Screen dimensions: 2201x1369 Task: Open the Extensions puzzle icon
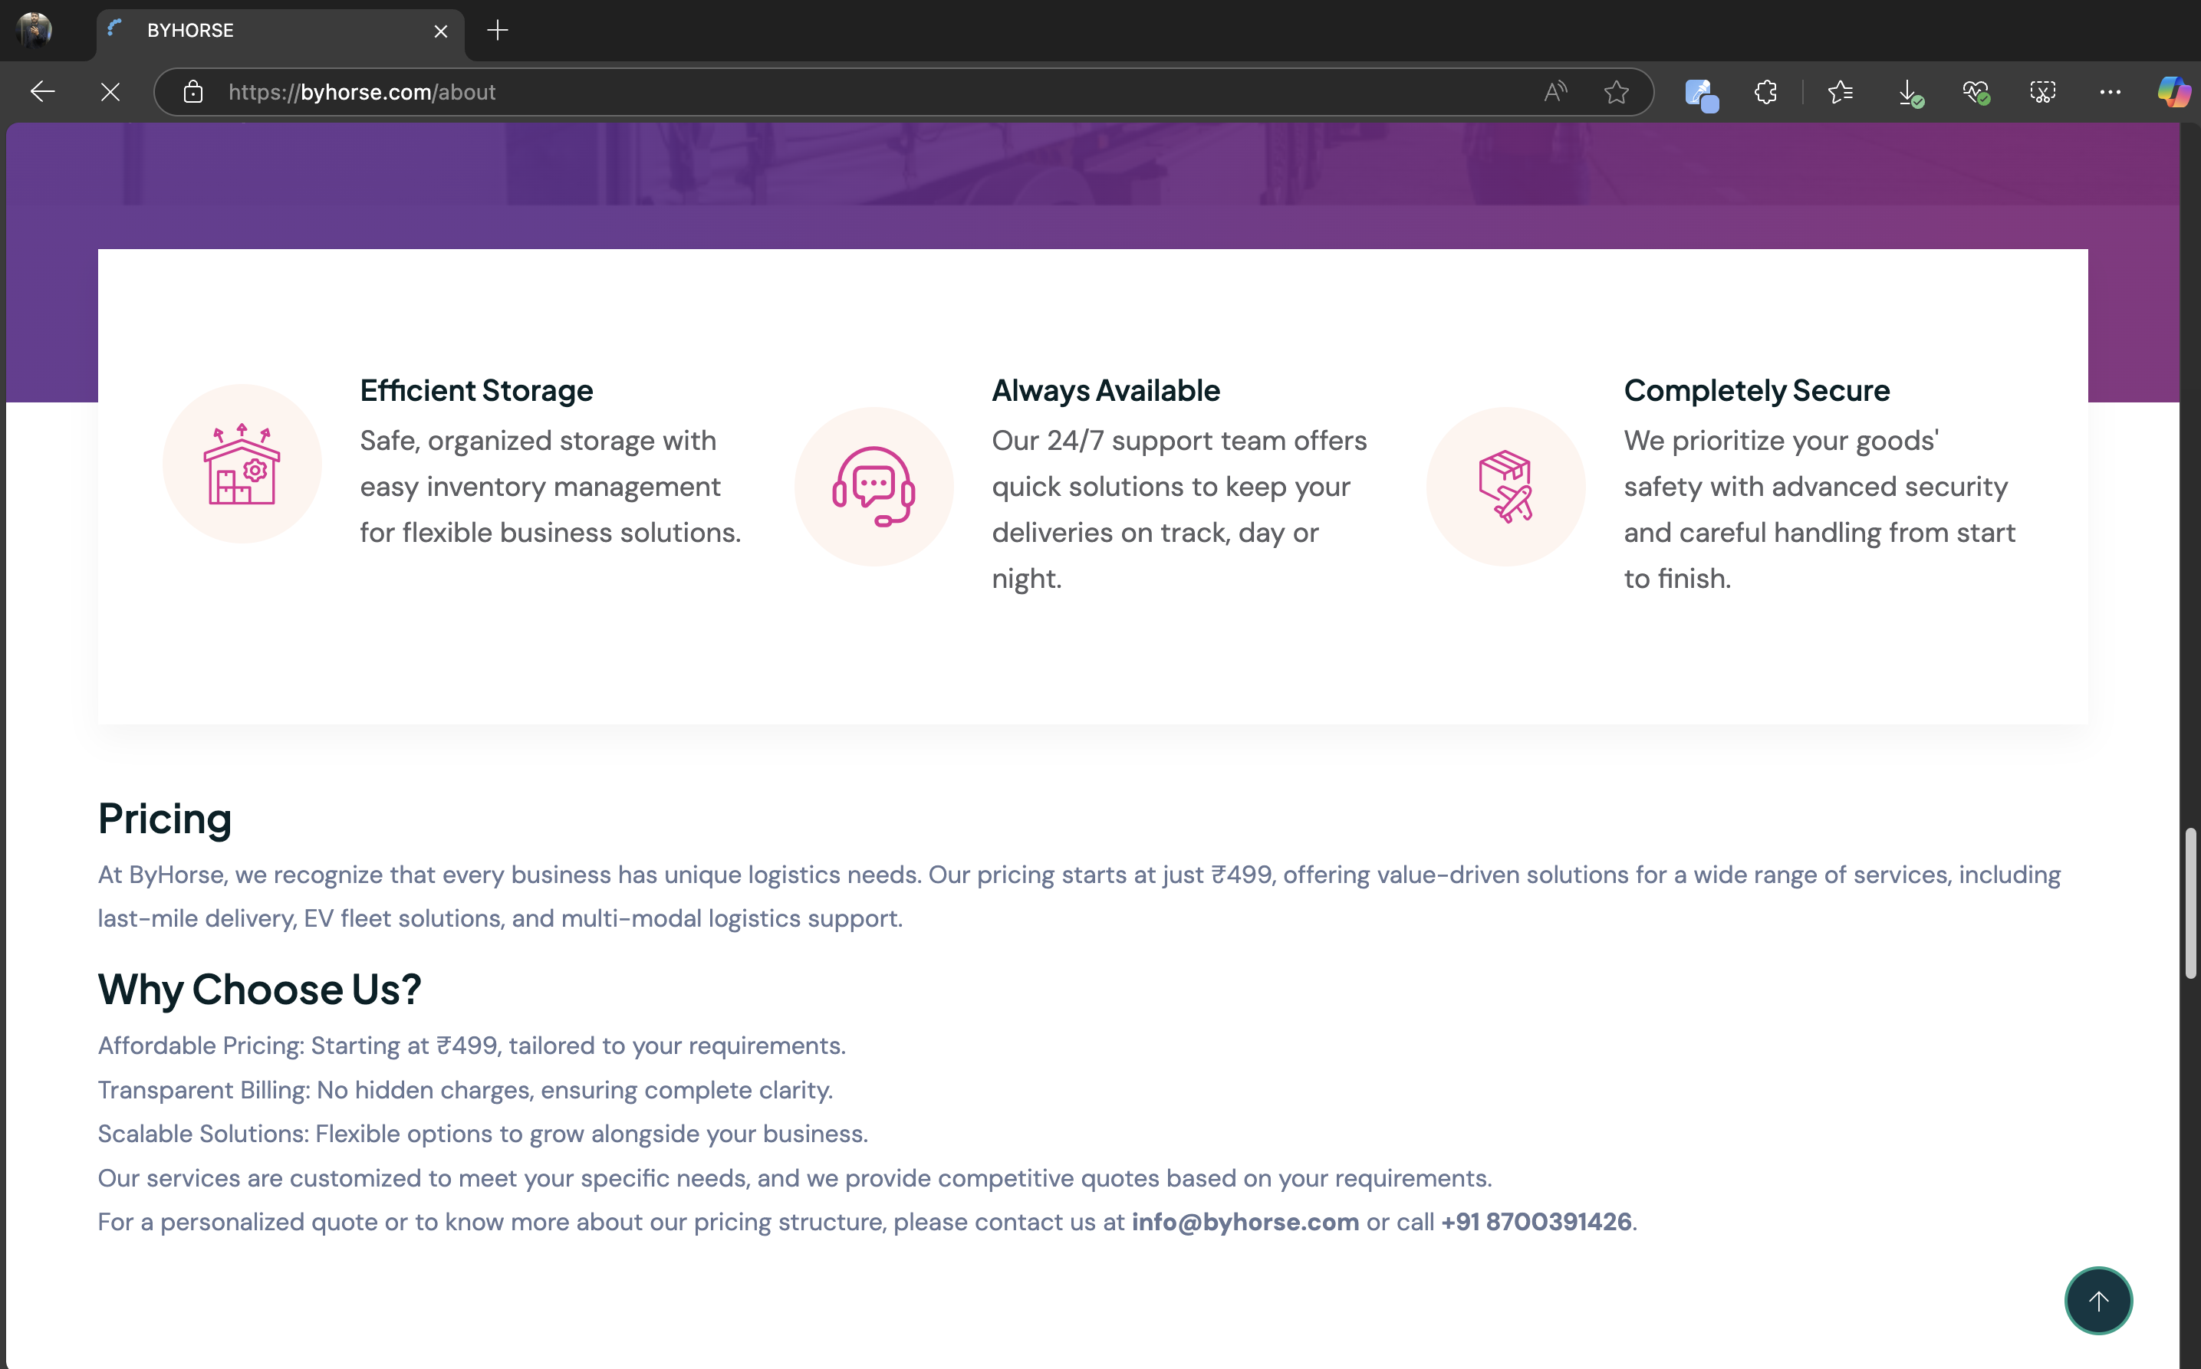1765,91
